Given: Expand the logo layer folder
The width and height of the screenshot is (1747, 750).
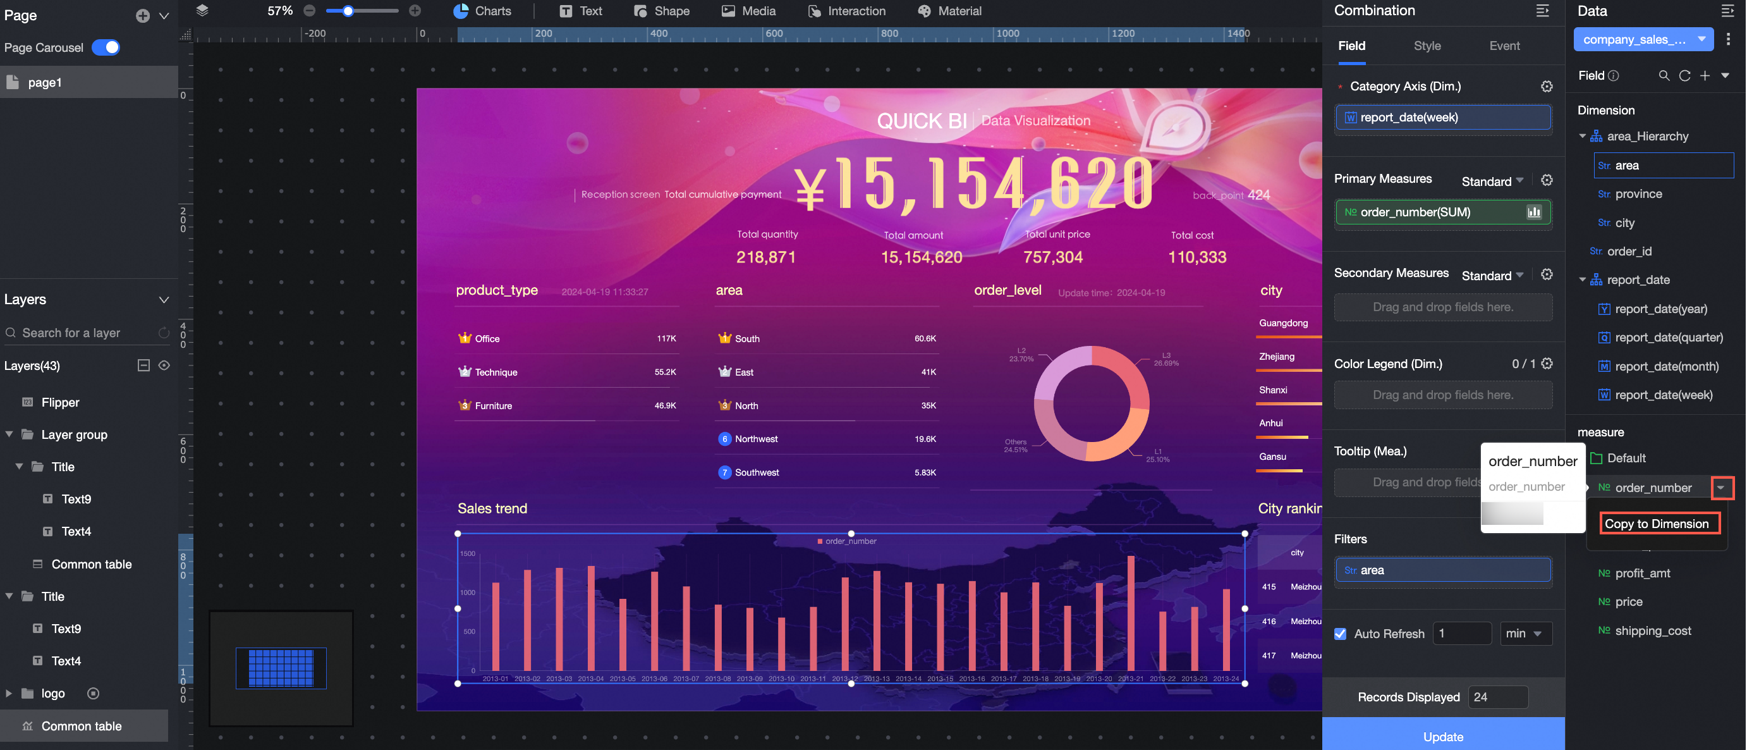Looking at the screenshot, I should click(x=9, y=693).
